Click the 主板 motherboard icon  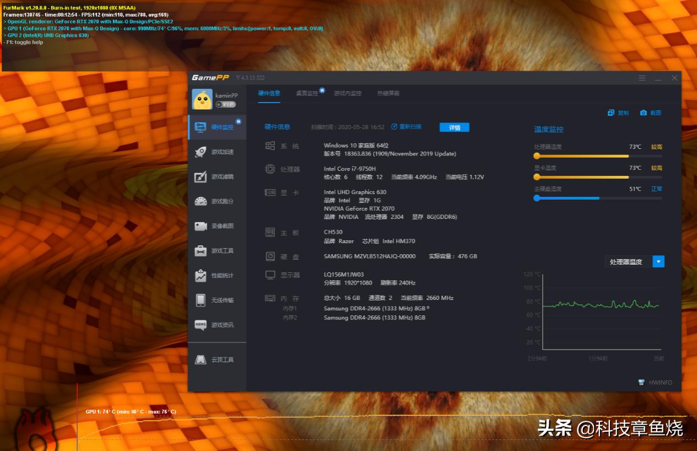[x=270, y=233]
